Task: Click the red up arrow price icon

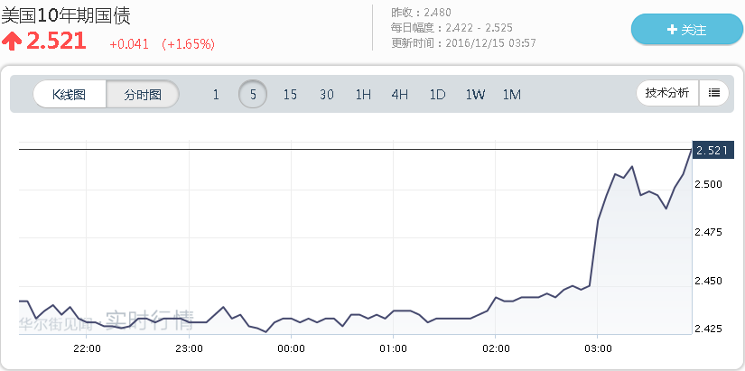Action: click(12, 41)
